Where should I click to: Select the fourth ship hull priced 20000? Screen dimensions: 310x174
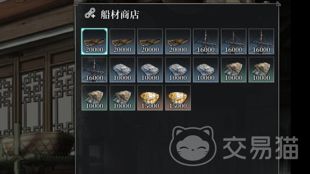tap(178, 41)
